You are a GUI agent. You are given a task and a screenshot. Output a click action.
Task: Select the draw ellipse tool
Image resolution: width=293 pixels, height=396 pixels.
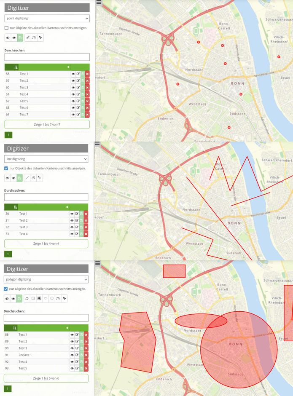point(46,298)
